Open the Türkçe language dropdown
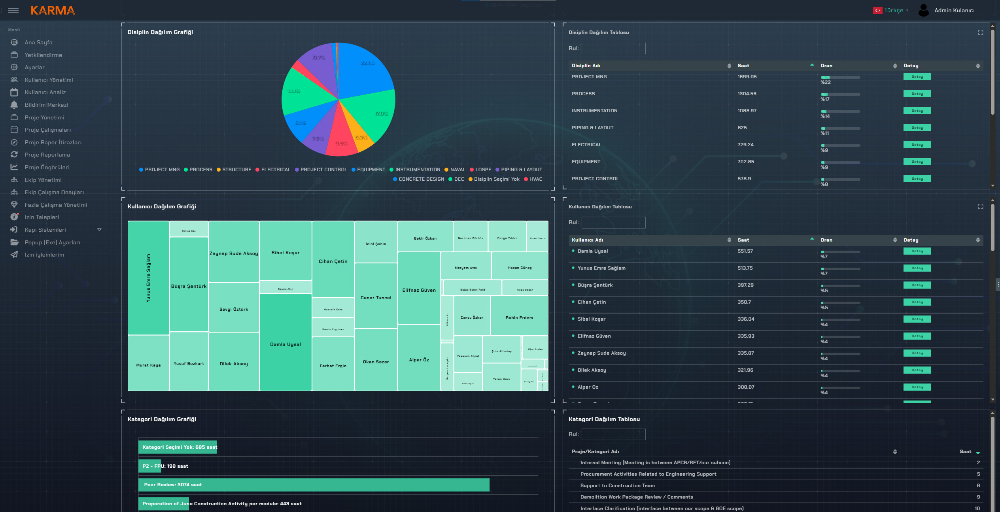 coord(893,10)
